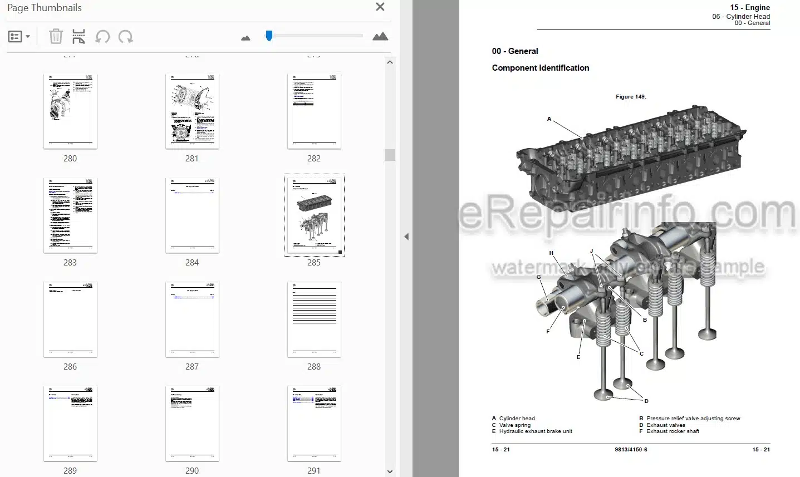Click the 'Page Thumbnails' panel title
The image size is (800, 477).
coord(45,8)
